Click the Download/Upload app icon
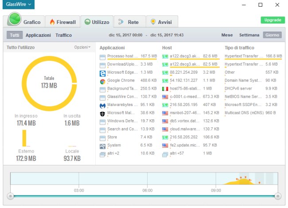 click(x=102, y=65)
